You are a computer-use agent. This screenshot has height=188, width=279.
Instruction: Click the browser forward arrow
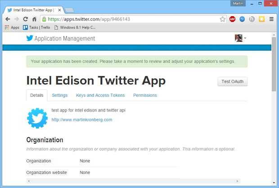pyautogui.click(x=17, y=19)
